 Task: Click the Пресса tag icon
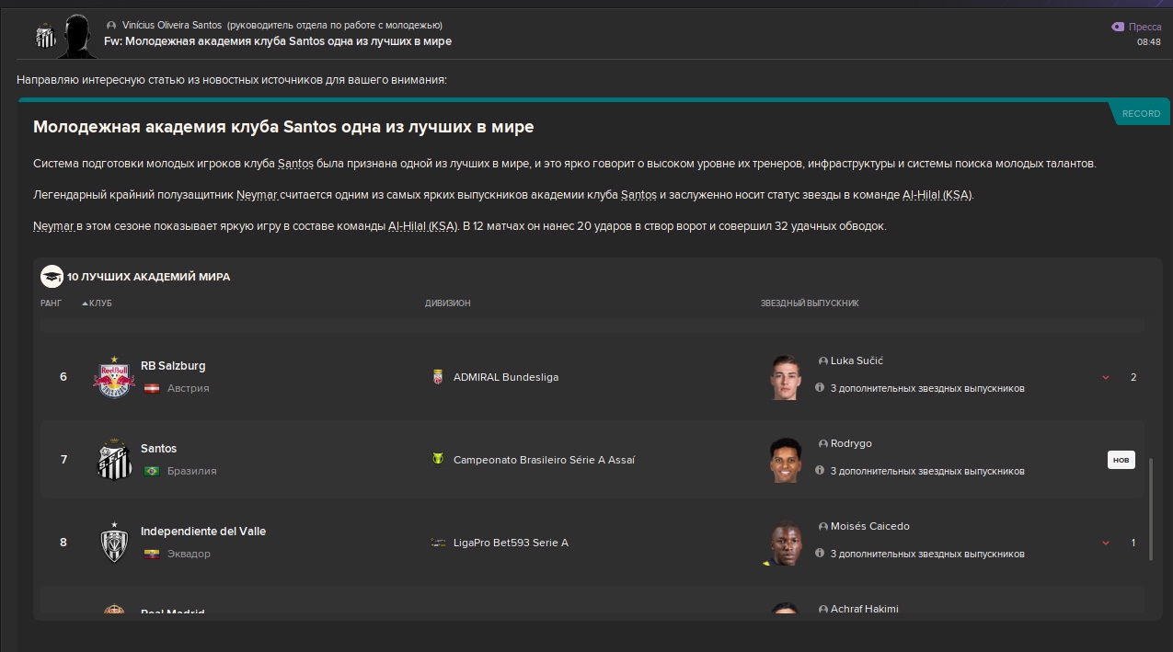tap(1118, 28)
